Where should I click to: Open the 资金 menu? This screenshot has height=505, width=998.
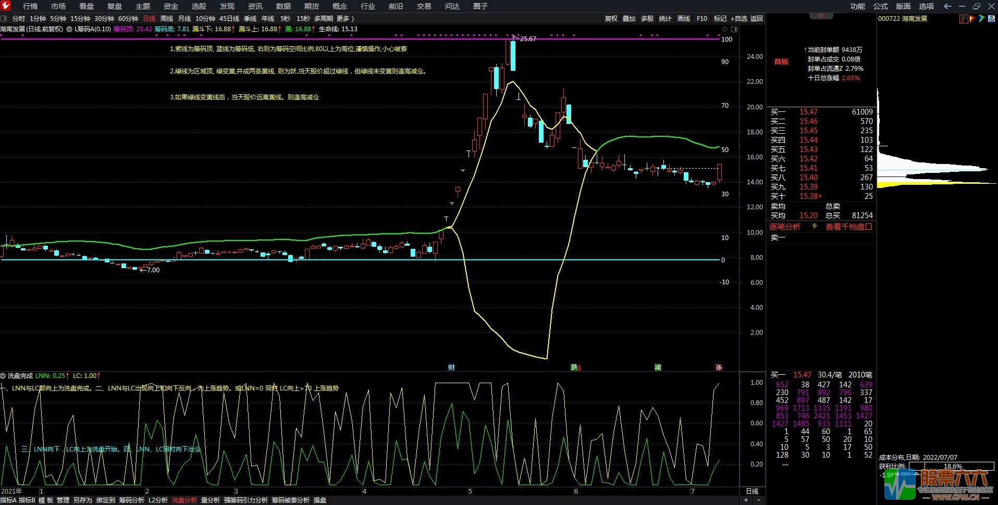coord(171,6)
